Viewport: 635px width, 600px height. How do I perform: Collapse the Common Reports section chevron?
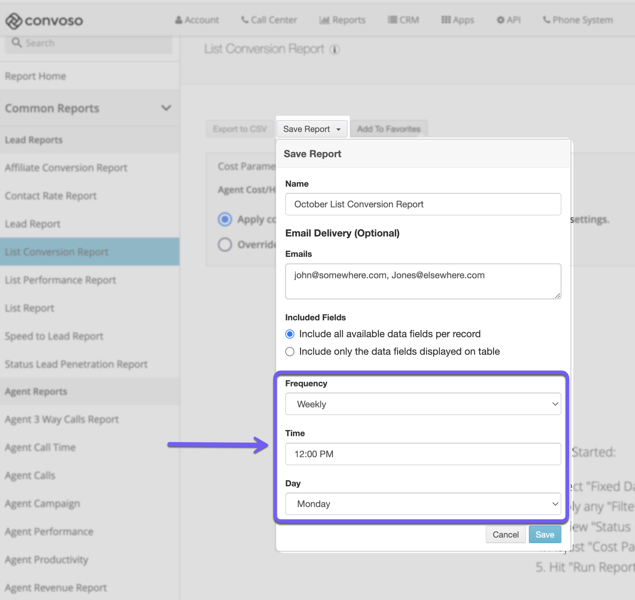coord(166,108)
